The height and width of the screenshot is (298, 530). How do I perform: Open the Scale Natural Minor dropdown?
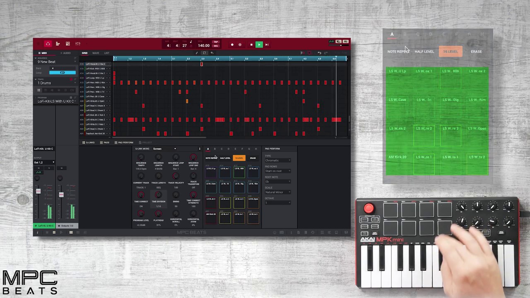click(x=277, y=192)
